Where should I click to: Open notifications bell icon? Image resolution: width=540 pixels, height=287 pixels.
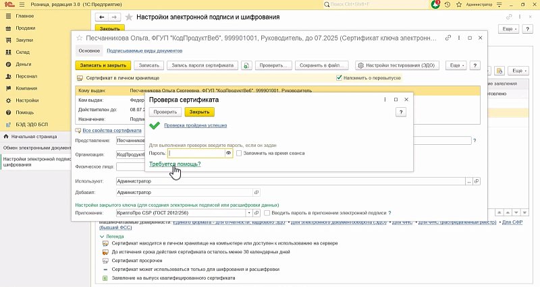[435, 5]
